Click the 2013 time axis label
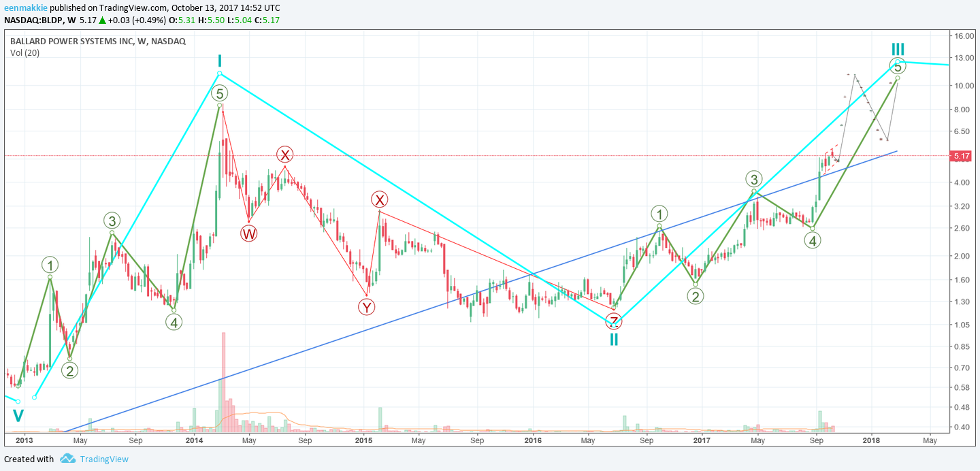Viewport: 980px width, 471px height. (24, 440)
